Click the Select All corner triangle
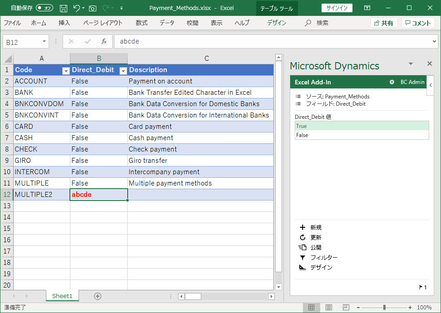Image resolution: width=441 pixels, height=313 pixels. [7, 59]
